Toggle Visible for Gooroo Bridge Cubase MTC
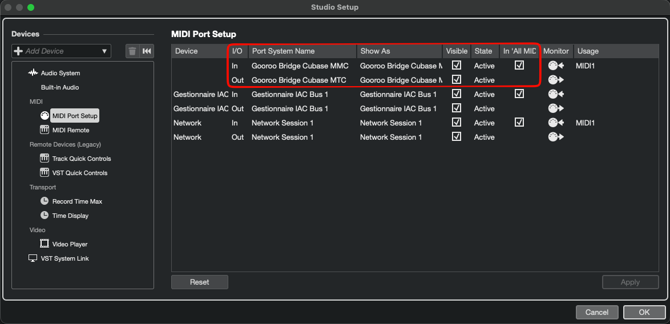 click(457, 79)
